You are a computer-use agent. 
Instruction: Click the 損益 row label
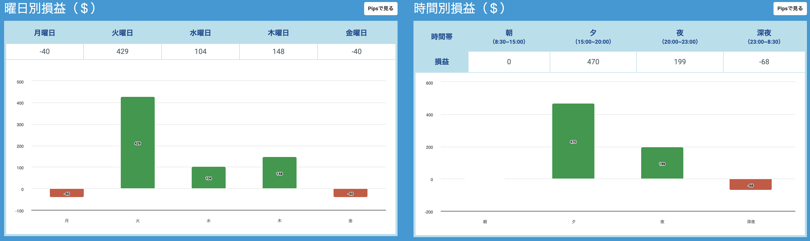pyautogui.click(x=442, y=62)
